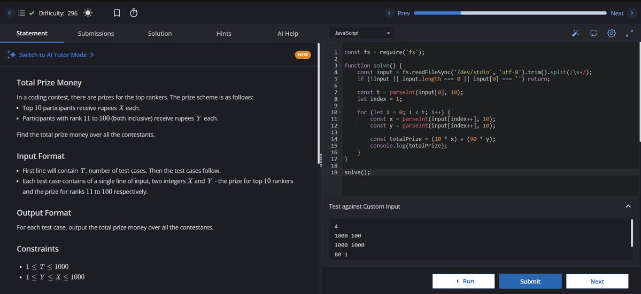
Task: Click the statement panel scrollbar
Action: coord(319,104)
